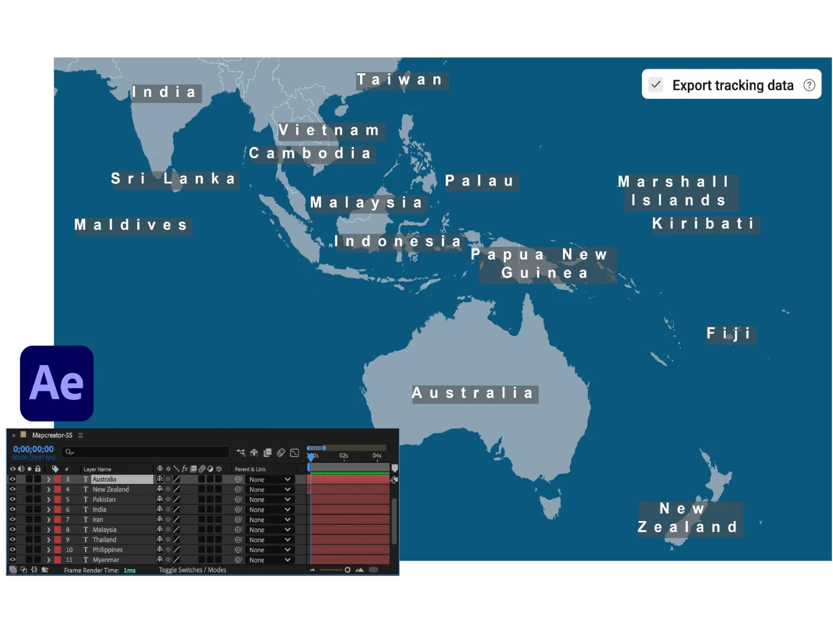Click the audio column header icon
Image resolution: width=833 pixels, height=621 pixels.
pos(21,469)
